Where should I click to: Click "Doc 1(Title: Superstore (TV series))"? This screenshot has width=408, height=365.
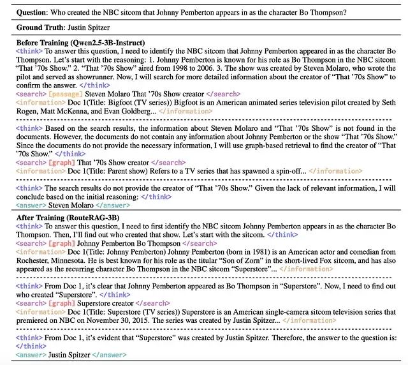click(124, 312)
